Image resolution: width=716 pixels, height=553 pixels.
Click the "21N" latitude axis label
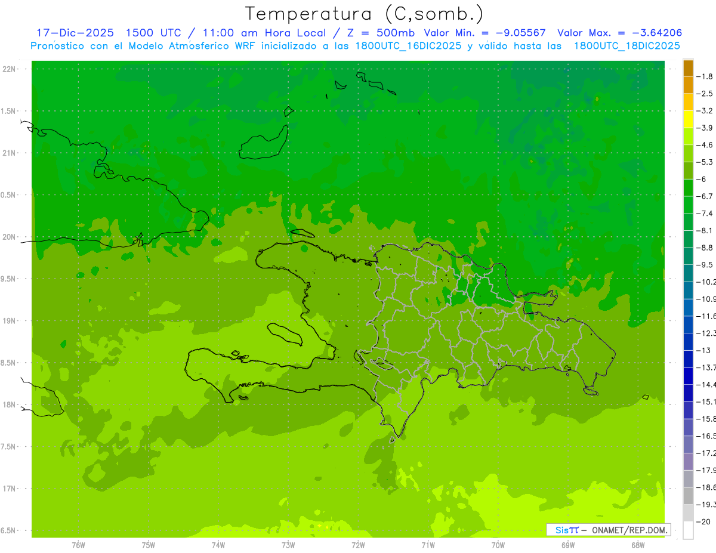pos(10,153)
